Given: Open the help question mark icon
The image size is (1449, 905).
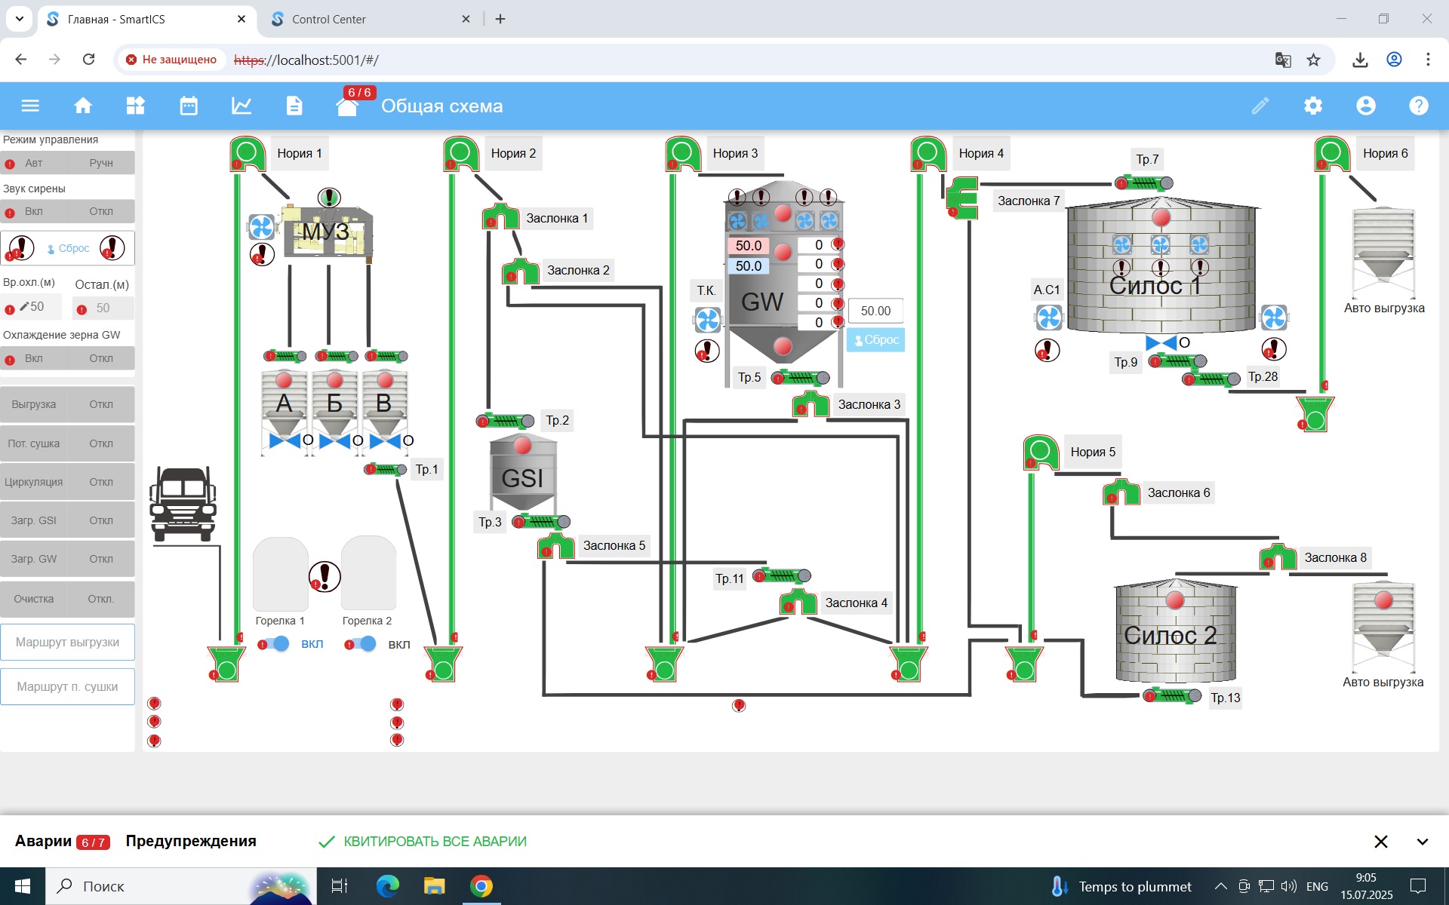Looking at the screenshot, I should (1420, 106).
